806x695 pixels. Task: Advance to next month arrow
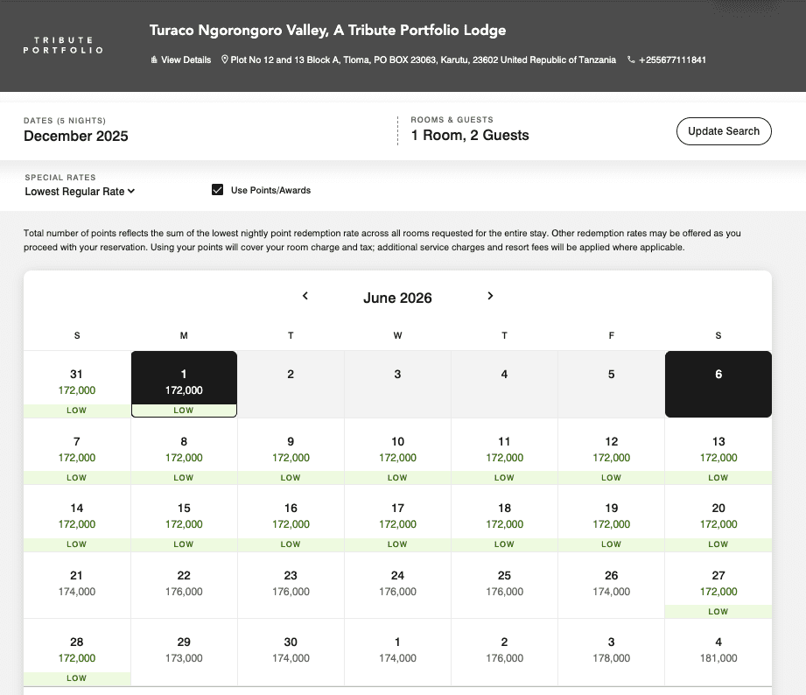490,296
